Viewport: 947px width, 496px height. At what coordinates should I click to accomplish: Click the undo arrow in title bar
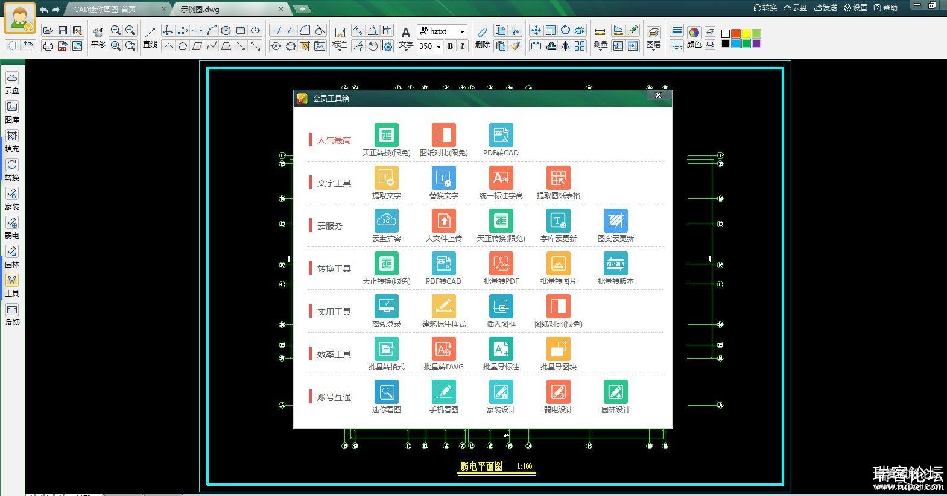pyautogui.click(x=43, y=10)
